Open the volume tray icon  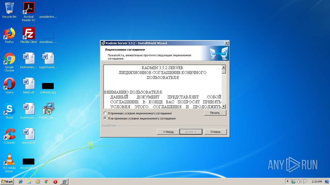(299, 182)
